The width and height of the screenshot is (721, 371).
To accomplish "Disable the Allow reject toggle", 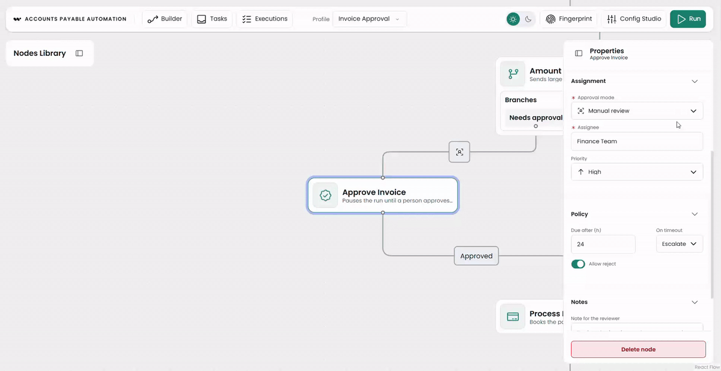I will tap(578, 264).
